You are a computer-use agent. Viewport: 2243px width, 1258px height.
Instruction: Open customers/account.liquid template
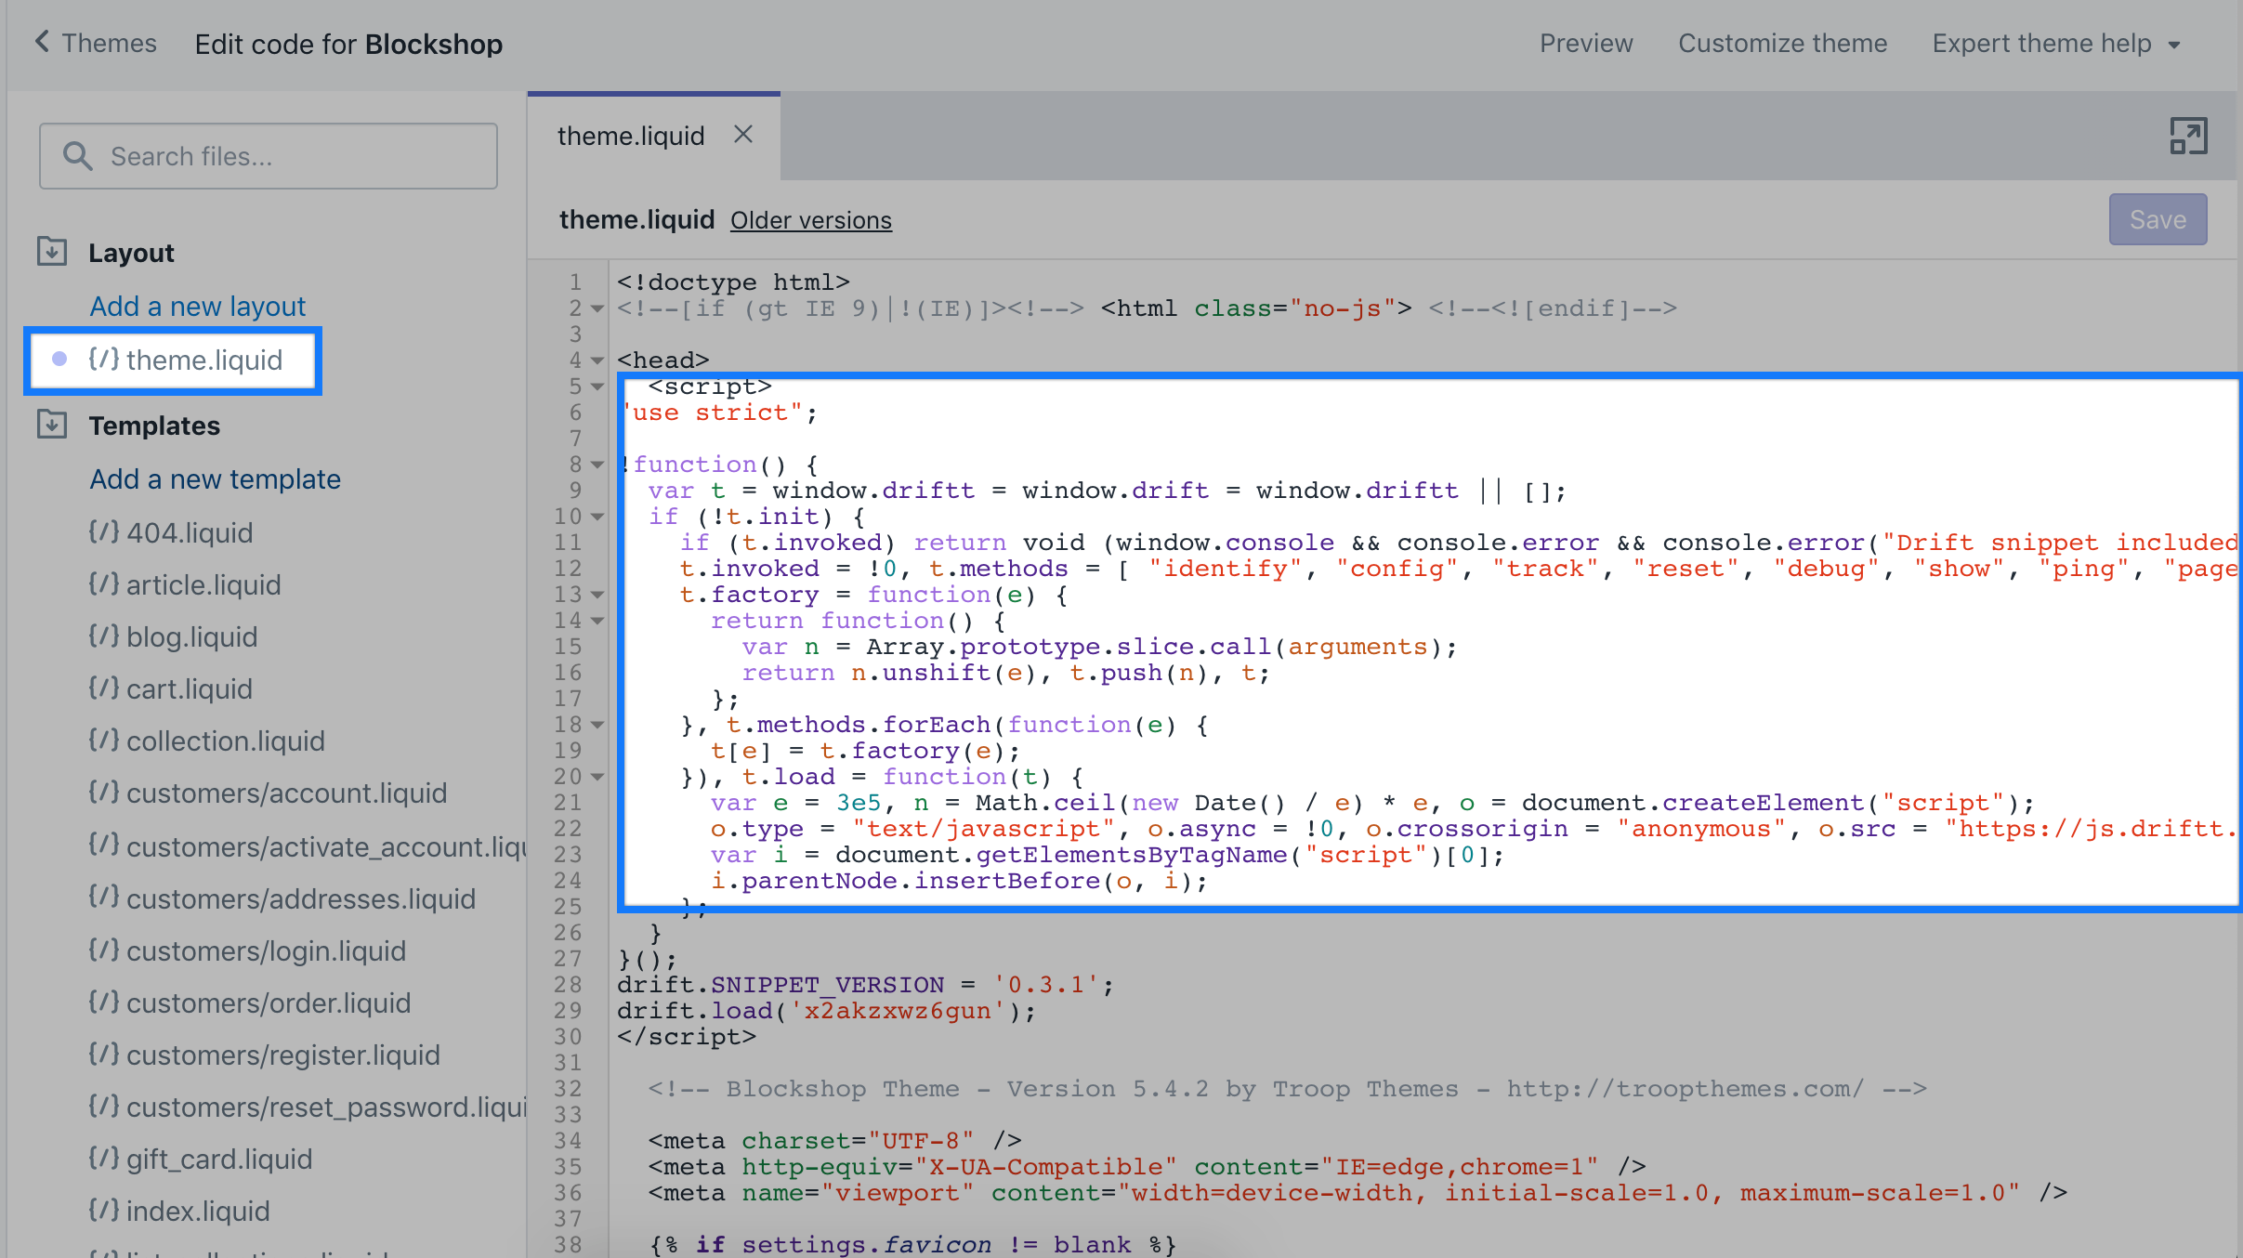click(x=268, y=793)
